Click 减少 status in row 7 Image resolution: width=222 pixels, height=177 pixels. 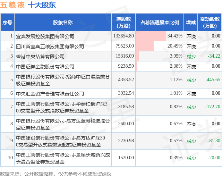tap(191, 107)
